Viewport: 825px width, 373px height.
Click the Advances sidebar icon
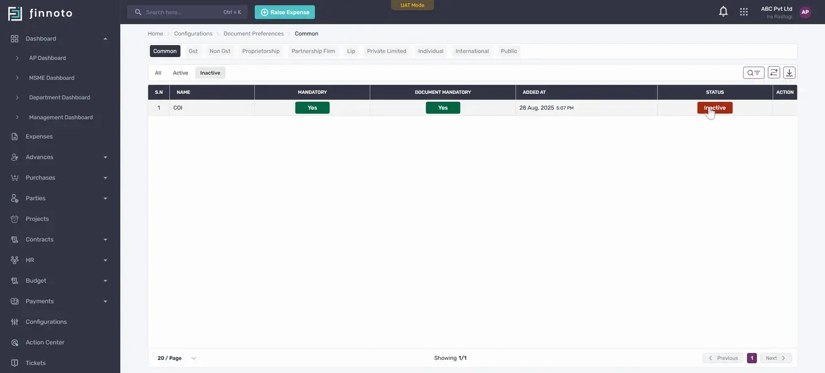click(x=15, y=157)
